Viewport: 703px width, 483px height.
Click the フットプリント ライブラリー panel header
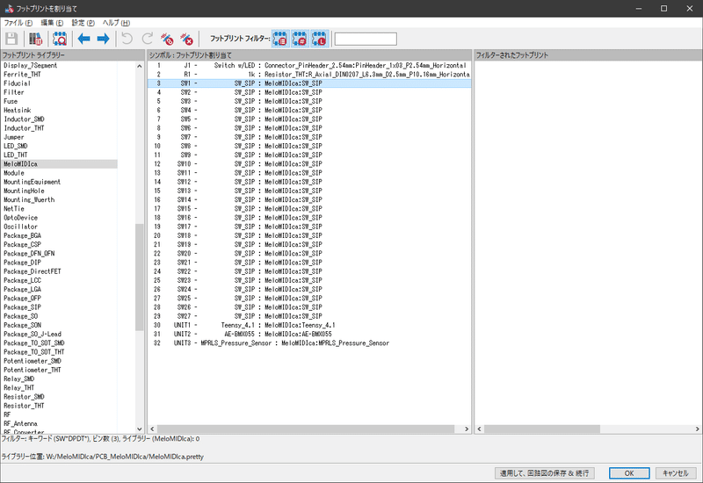point(72,55)
